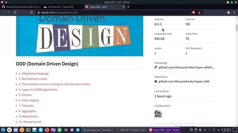Click the Issues count 1
The image size is (238, 133).
click(x=155, y=53)
